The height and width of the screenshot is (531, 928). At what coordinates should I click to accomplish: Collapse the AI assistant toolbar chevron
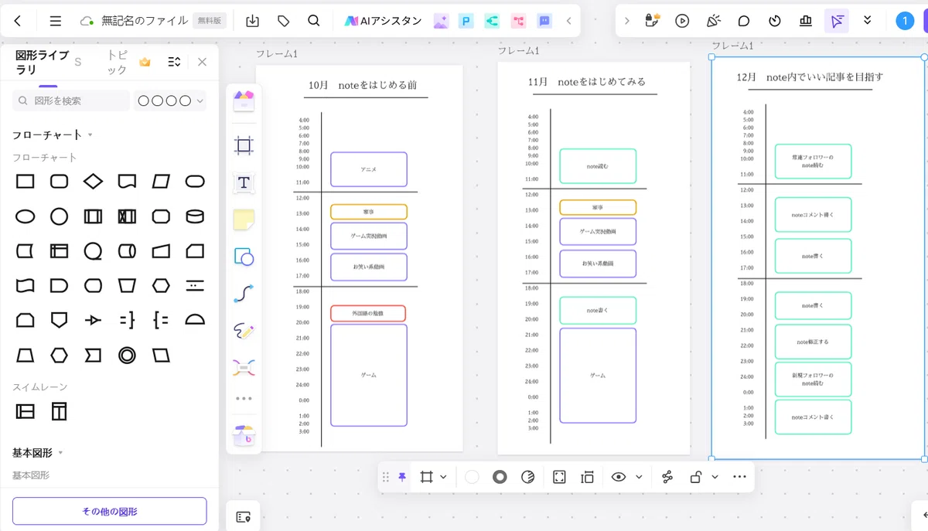pyautogui.click(x=569, y=21)
